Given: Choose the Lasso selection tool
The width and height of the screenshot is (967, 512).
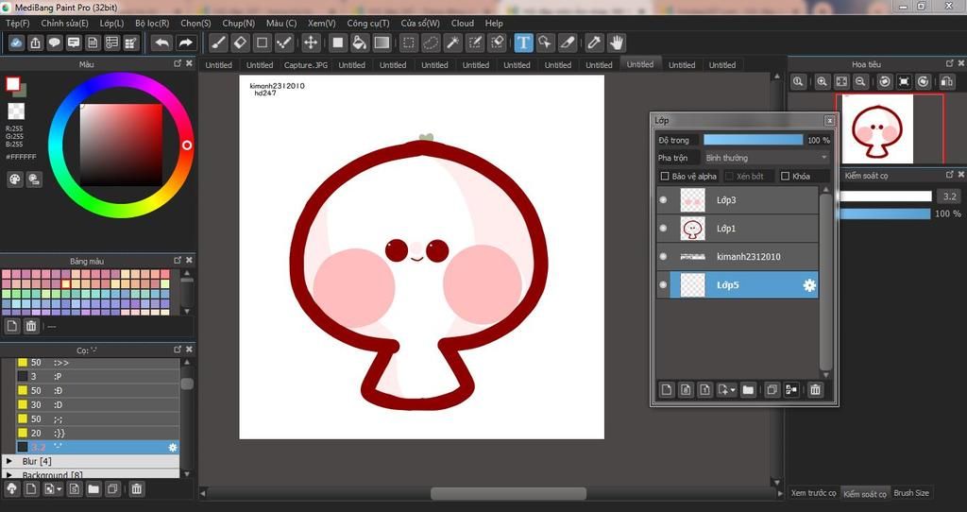Looking at the screenshot, I should 431,43.
